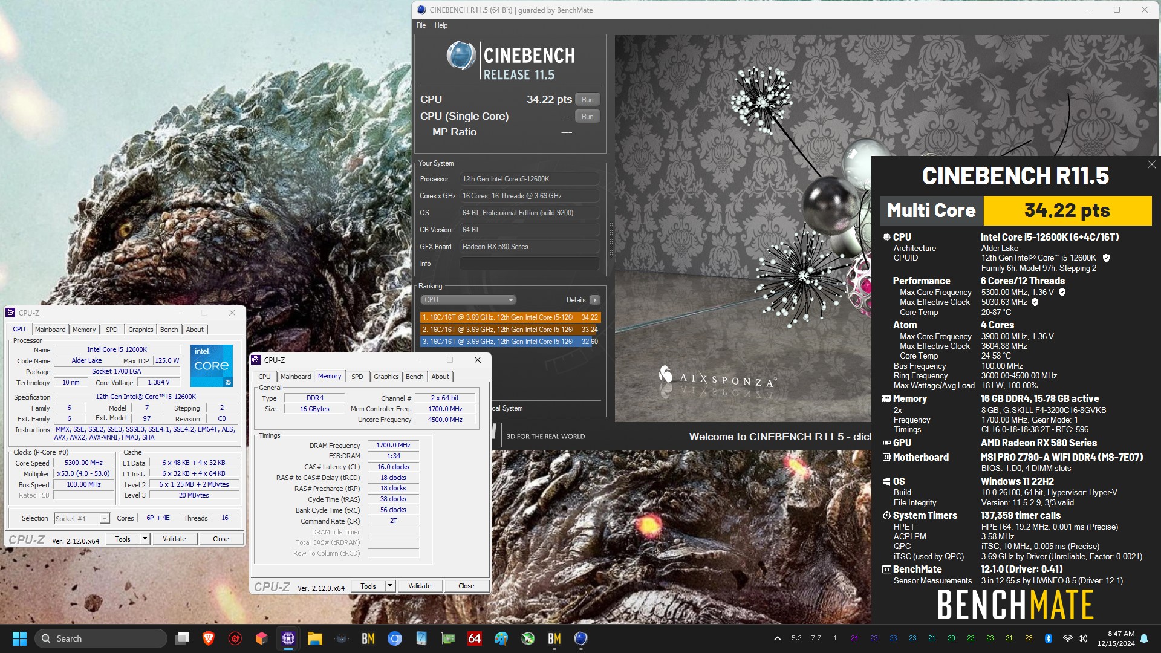
Task: Click the green 20 temperature tray icon
Action: [951, 638]
